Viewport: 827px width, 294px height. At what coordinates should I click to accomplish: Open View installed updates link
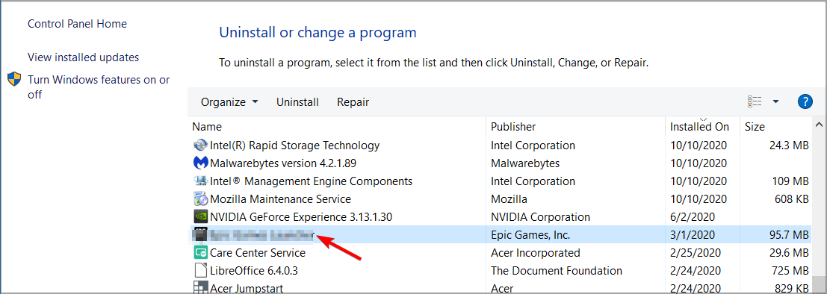84,57
